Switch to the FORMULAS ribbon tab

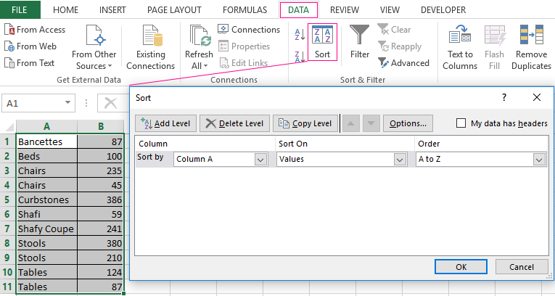click(x=244, y=10)
